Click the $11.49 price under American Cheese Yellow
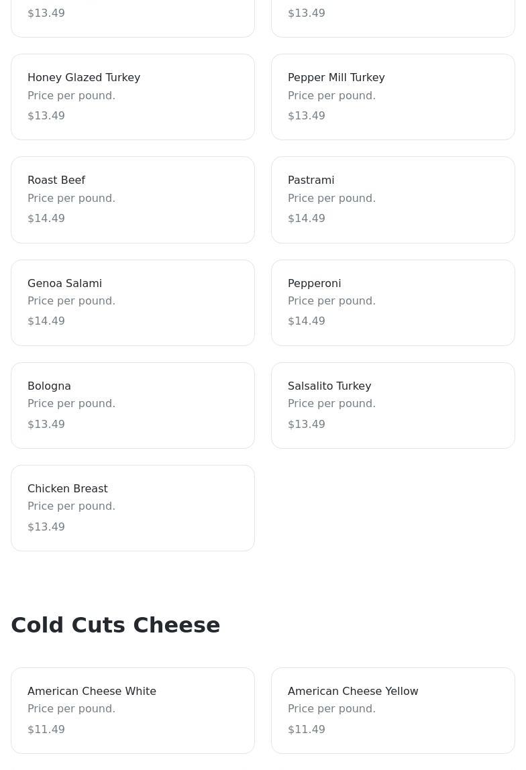 (307, 730)
